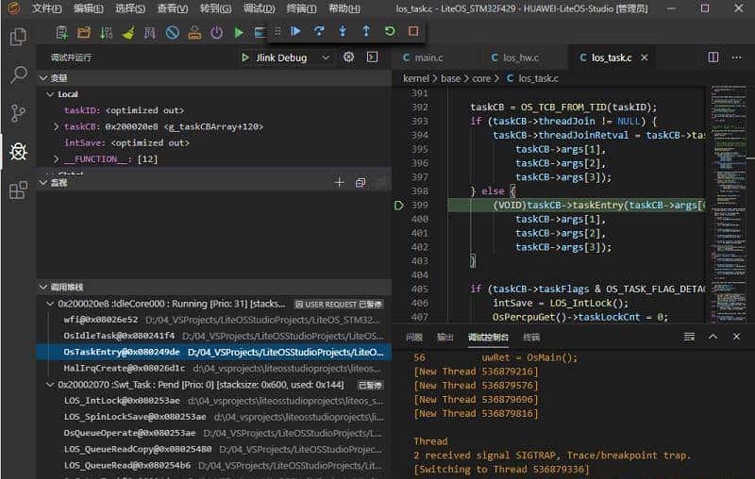Split the editor to the right
Viewport: 755px width, 479px height.
(713, 58)
